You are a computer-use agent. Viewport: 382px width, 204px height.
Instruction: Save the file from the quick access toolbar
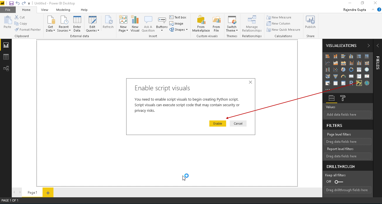coord(11,3)
